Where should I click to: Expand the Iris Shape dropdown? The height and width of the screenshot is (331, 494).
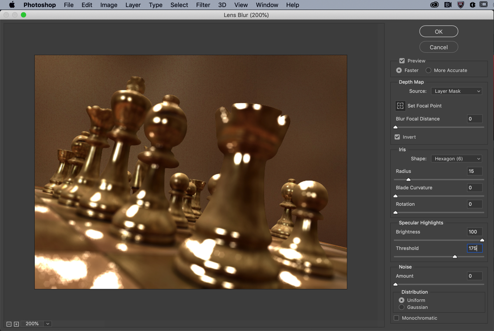point(457,159)
